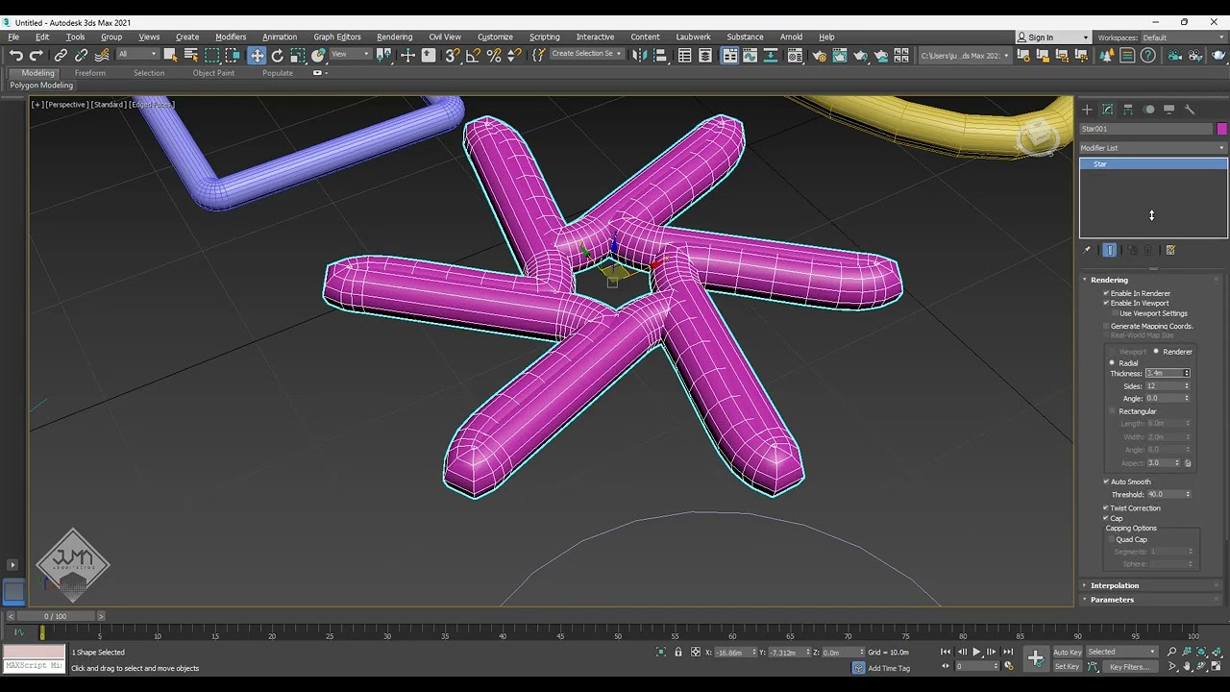
Task: Uncheck Enable In Viewport
Action: point(1106,304)
